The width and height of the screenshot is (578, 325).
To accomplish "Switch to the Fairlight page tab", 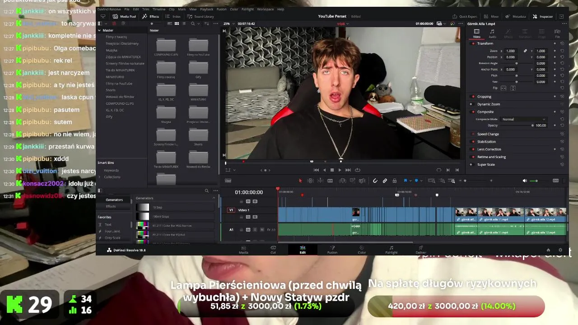I will 391,250.
